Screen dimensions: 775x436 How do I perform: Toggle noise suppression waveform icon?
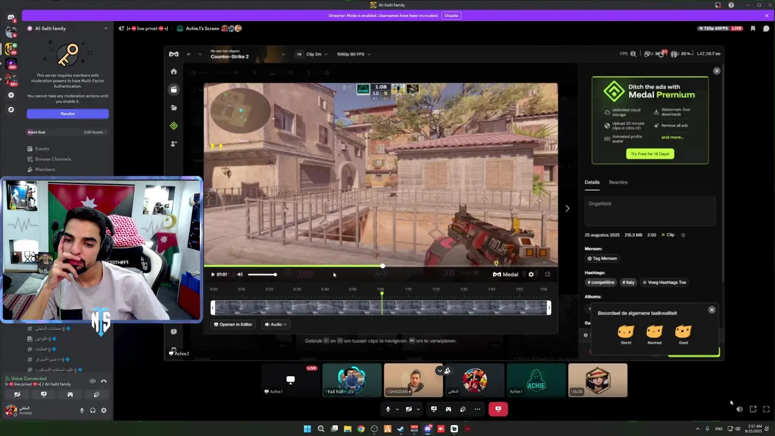click(x=93, y=381)
